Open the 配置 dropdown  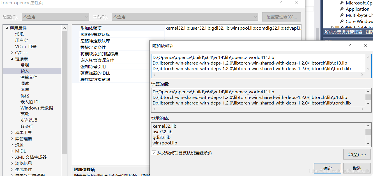(x=56, y=17)
